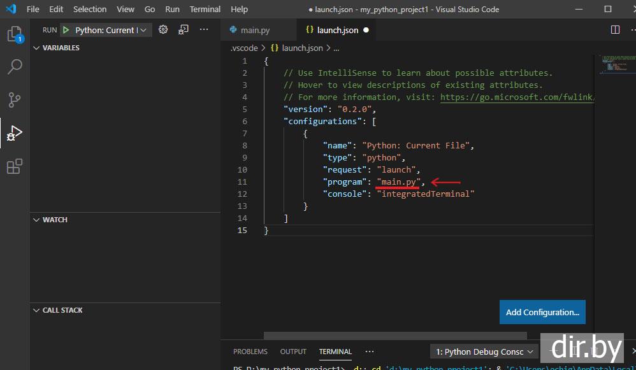Open the Debug Console icon in Run header
Viewport: 636px width, 370px height.
(x=184, y=30)
